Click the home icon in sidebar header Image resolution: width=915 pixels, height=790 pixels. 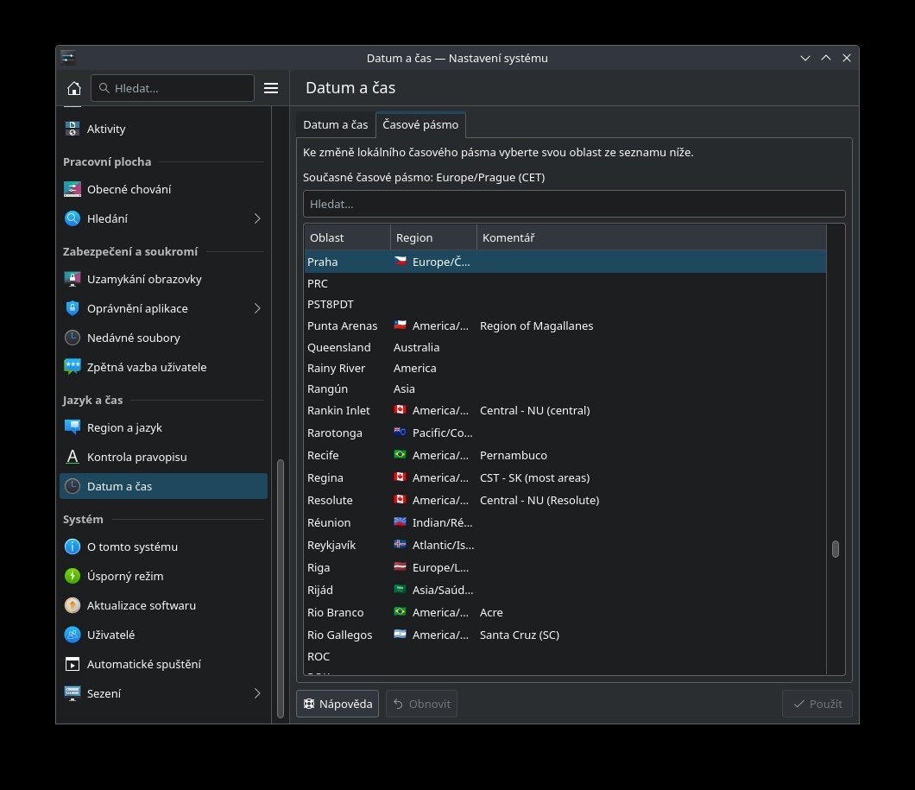click(x=74, y=88)
